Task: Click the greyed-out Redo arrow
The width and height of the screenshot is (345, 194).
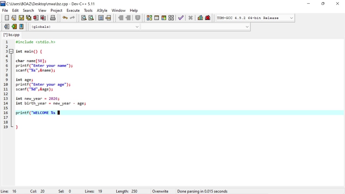Action: coord(72,18)
